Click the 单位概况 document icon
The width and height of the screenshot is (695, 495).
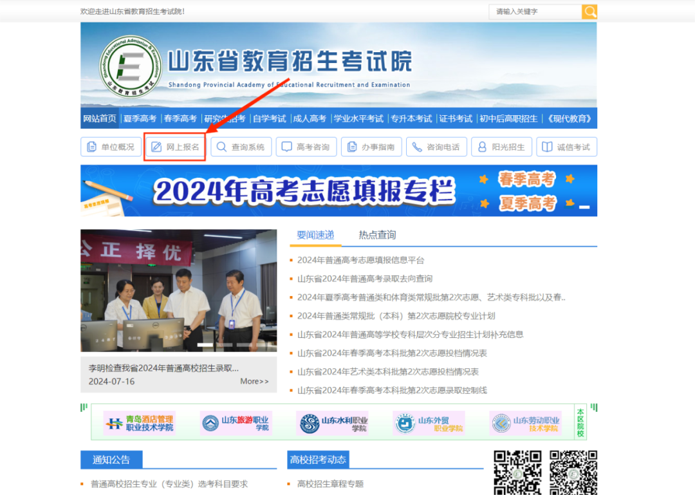92,147
